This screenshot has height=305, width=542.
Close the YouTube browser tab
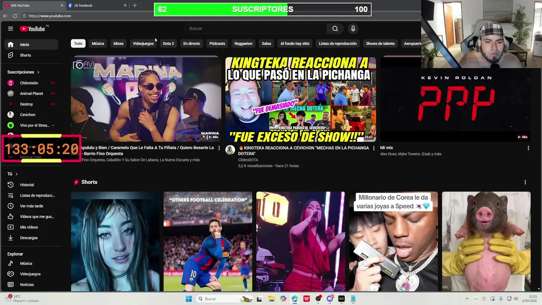[x=62, y=6]
